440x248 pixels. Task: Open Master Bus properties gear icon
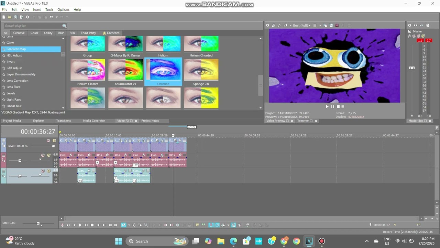click(409, 25)
